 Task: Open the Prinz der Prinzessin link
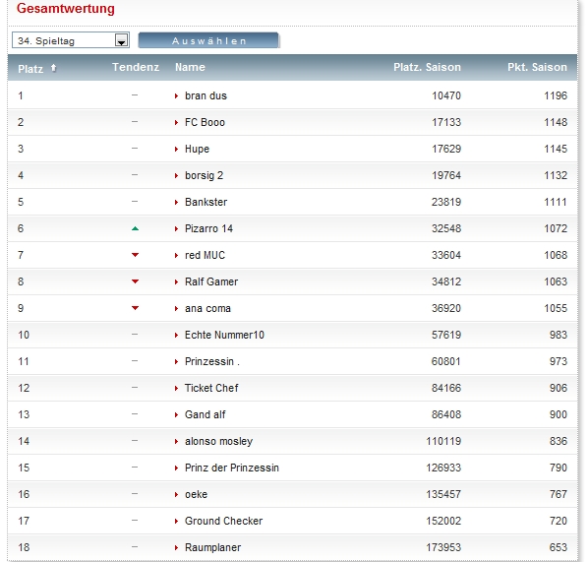coord(232,468)
